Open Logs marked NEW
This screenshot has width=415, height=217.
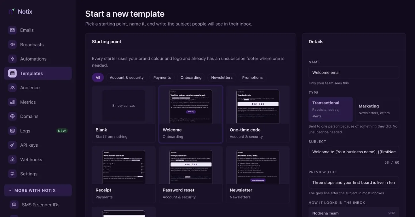(x=38, y=131)
